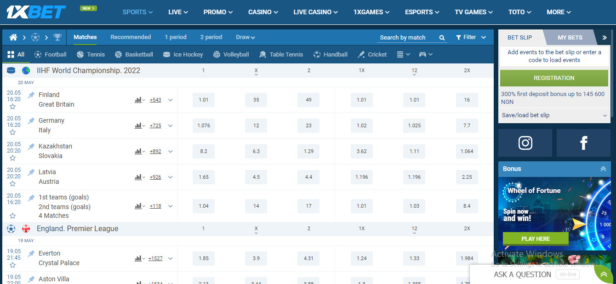This screenshot has height=284, width=616.
Task: Filter by Football sport
Action: tap(51, 54)
